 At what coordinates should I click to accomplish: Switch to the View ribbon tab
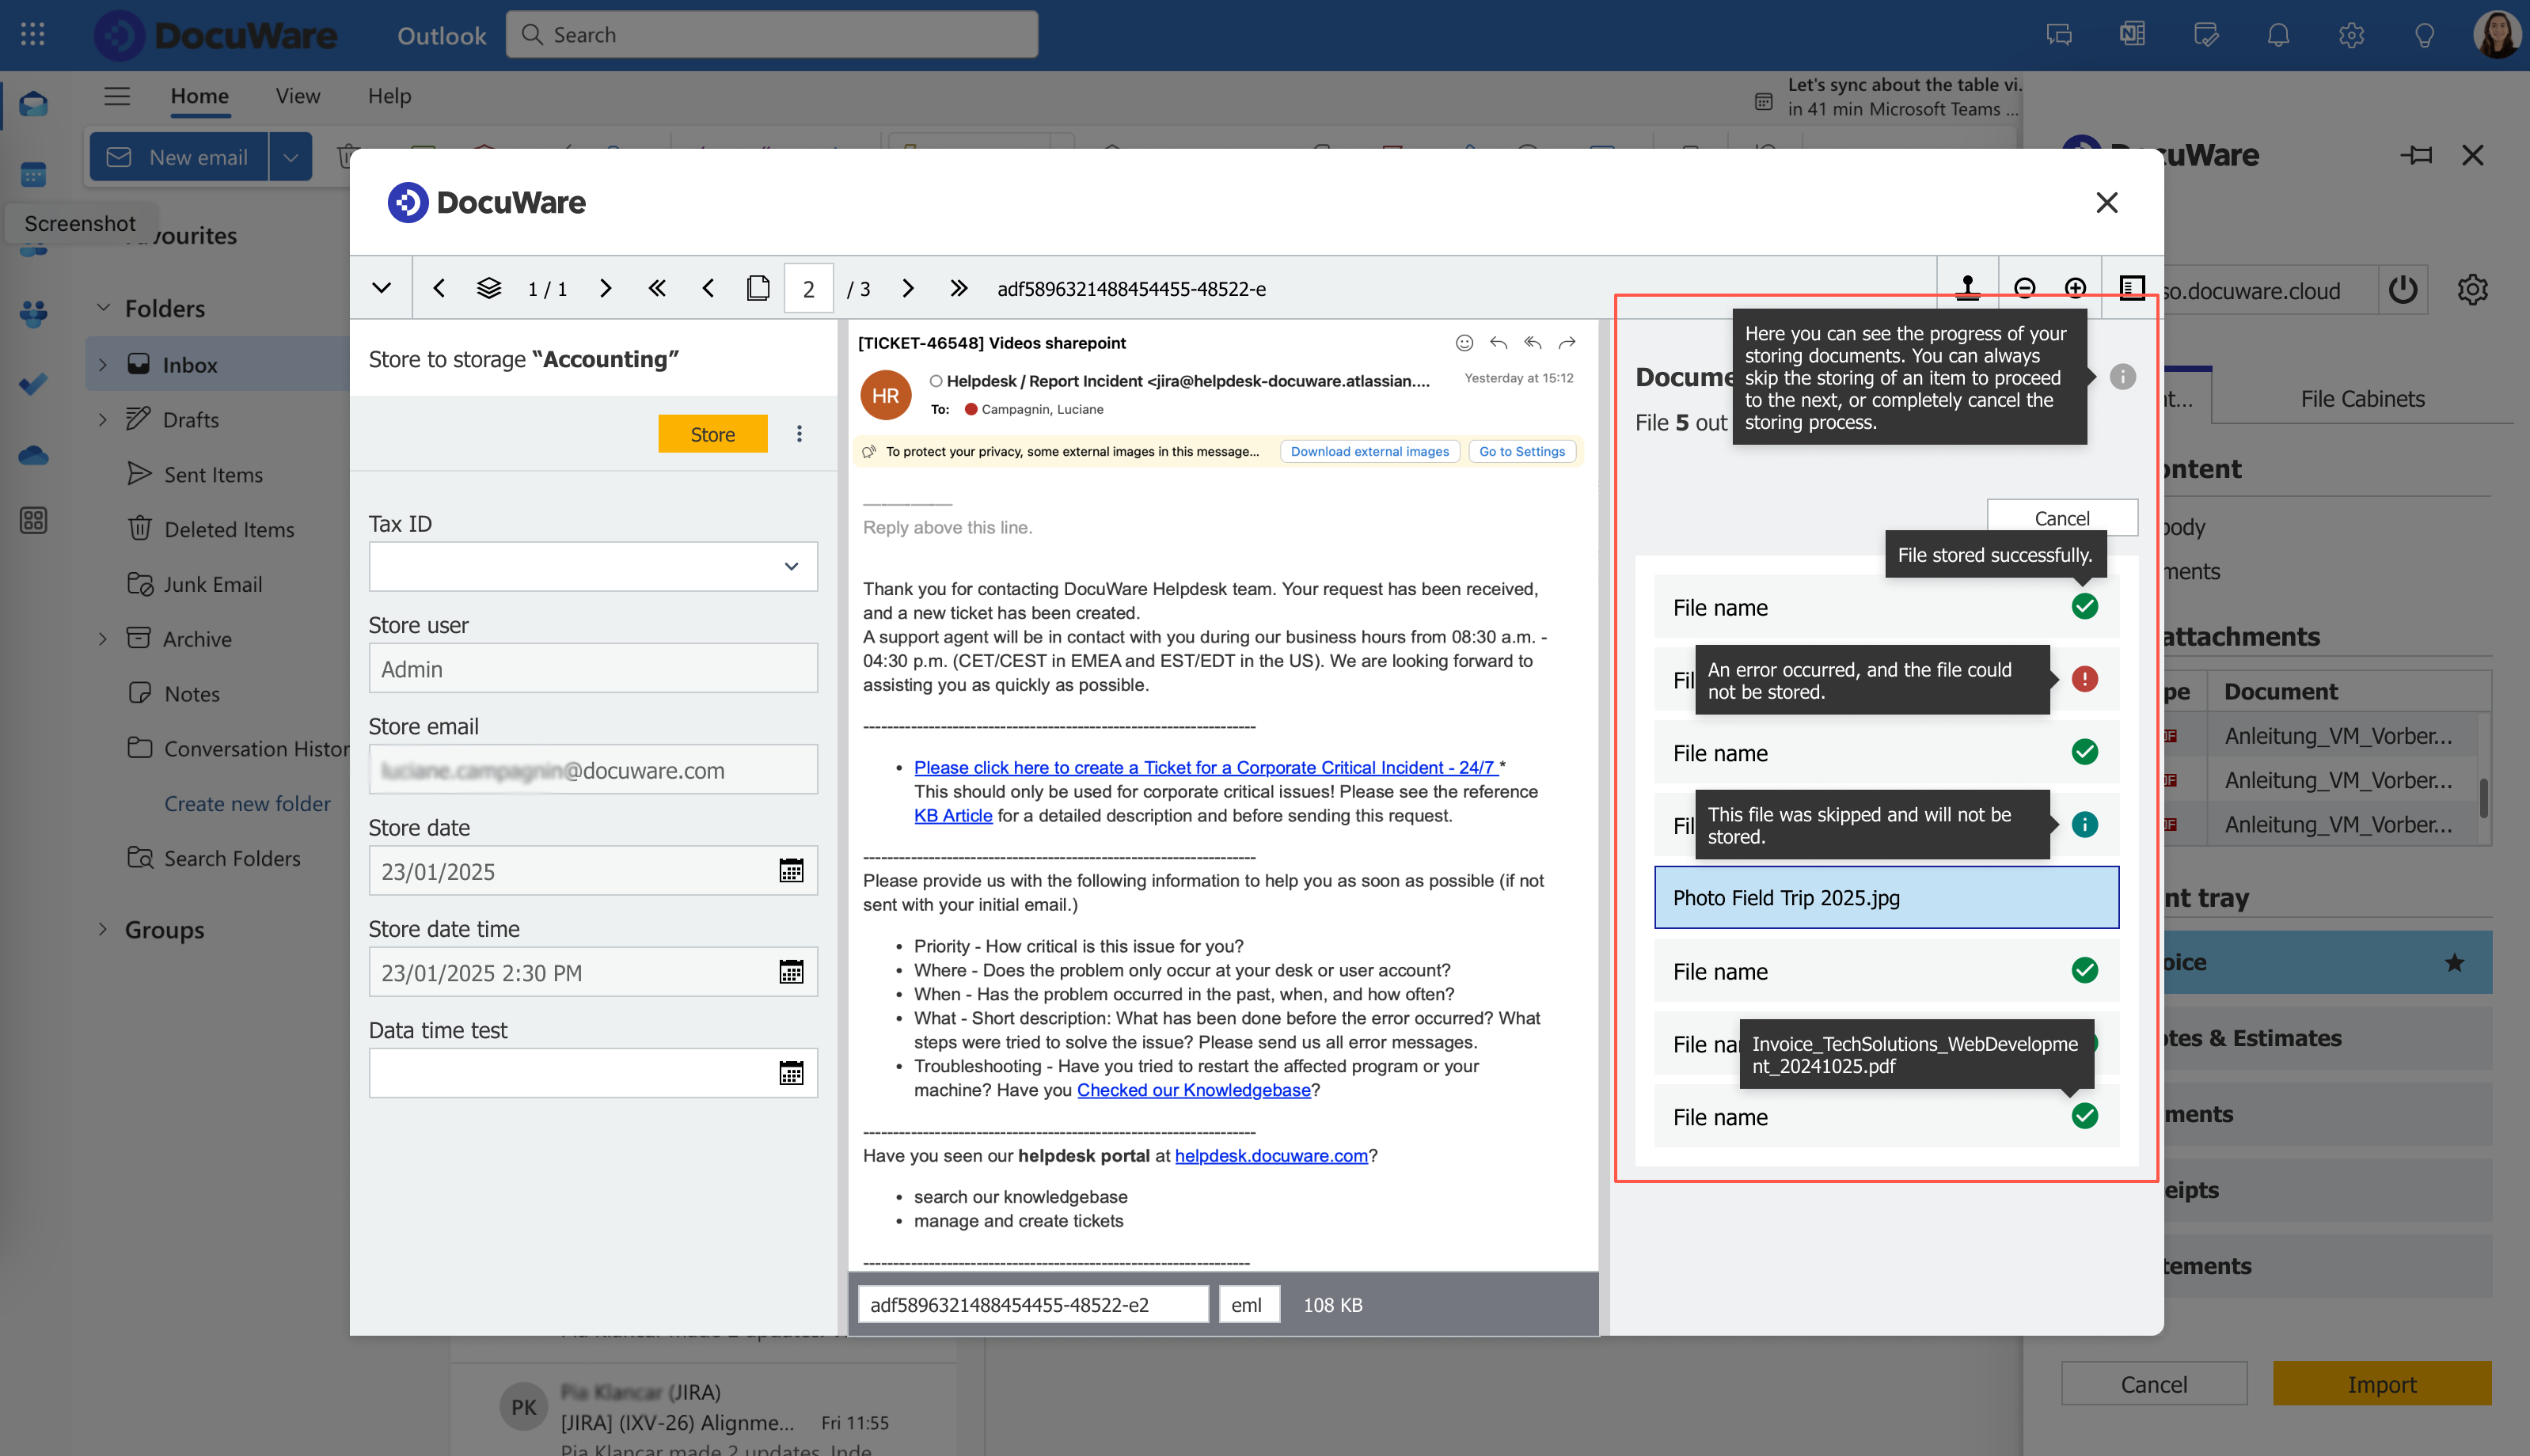pyautogui.click(x=297, y=96)
